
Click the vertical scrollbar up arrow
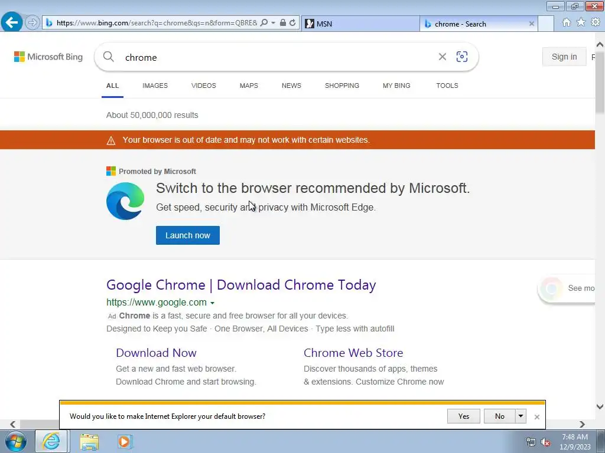point(600,45)
